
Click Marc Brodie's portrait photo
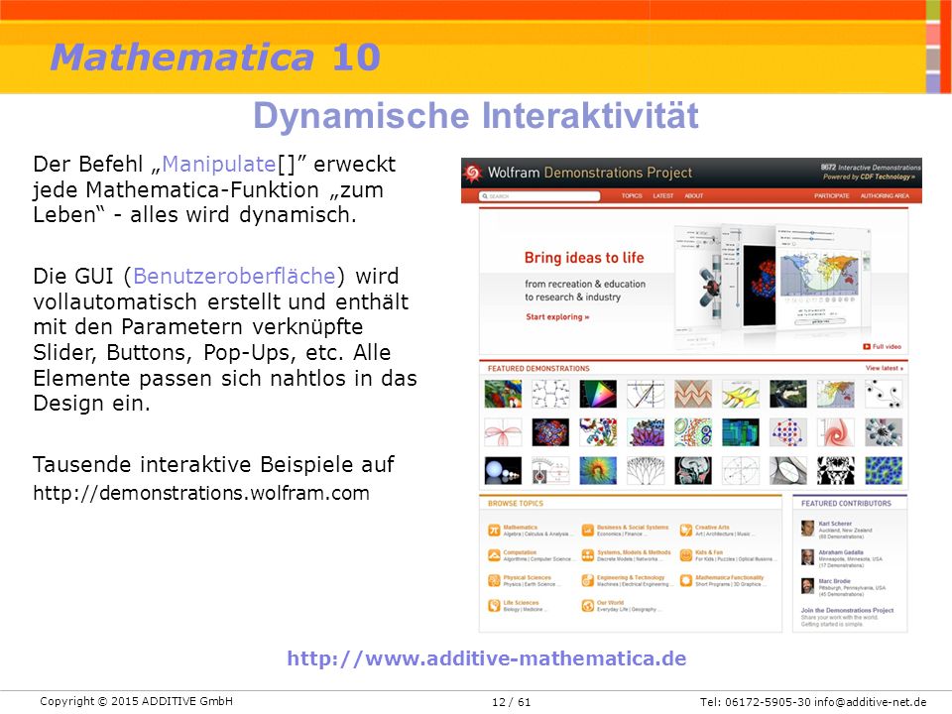coord(807,586)
